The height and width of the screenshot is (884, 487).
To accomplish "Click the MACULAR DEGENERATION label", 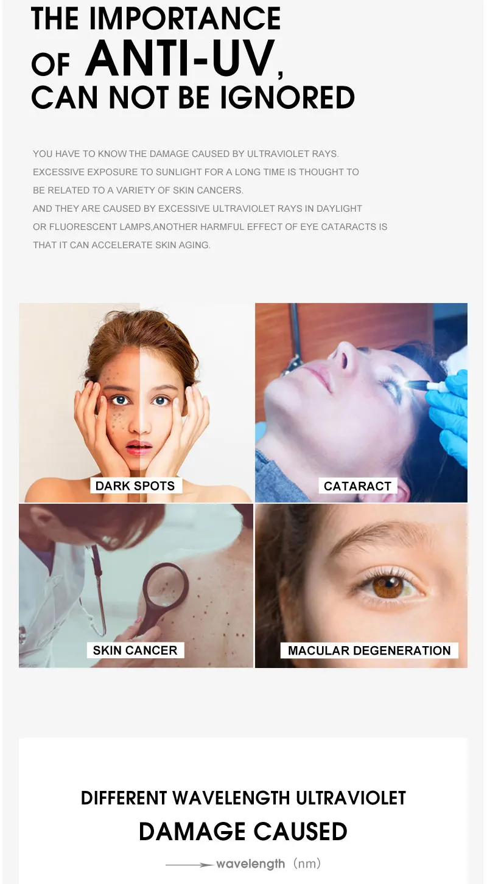I will (x=369, y=650).
